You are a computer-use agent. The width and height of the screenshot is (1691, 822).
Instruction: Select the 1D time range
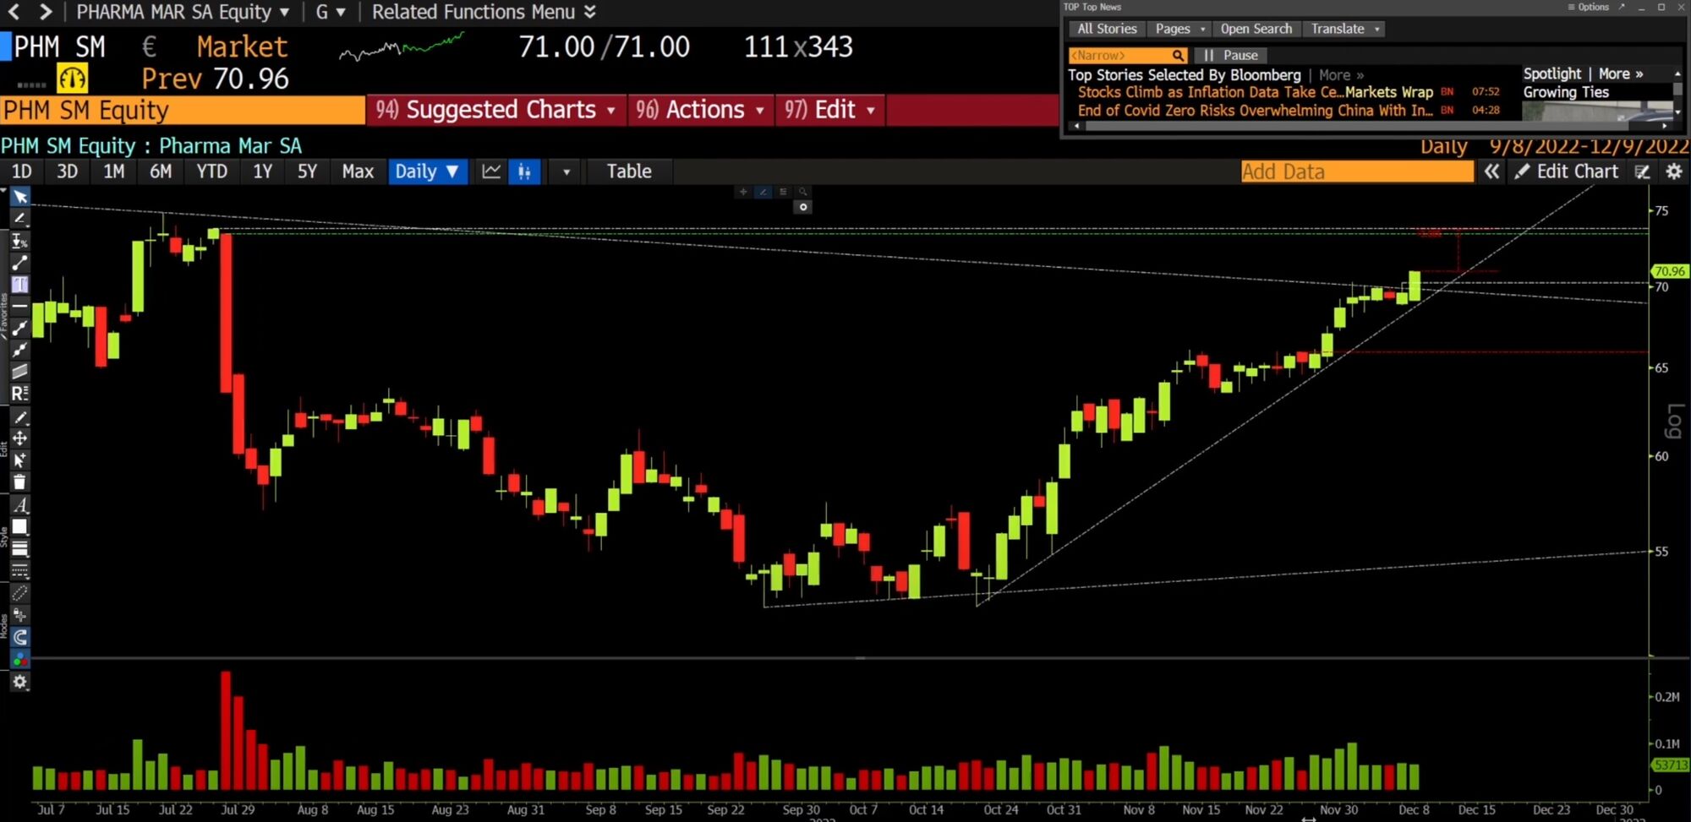pyautogui.click(x=22, y=171)
